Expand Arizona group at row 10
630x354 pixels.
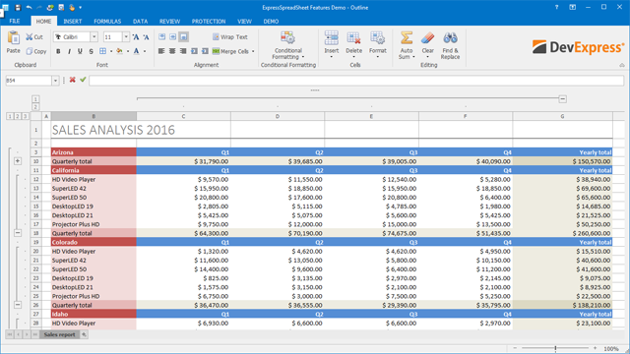point(18,161)
